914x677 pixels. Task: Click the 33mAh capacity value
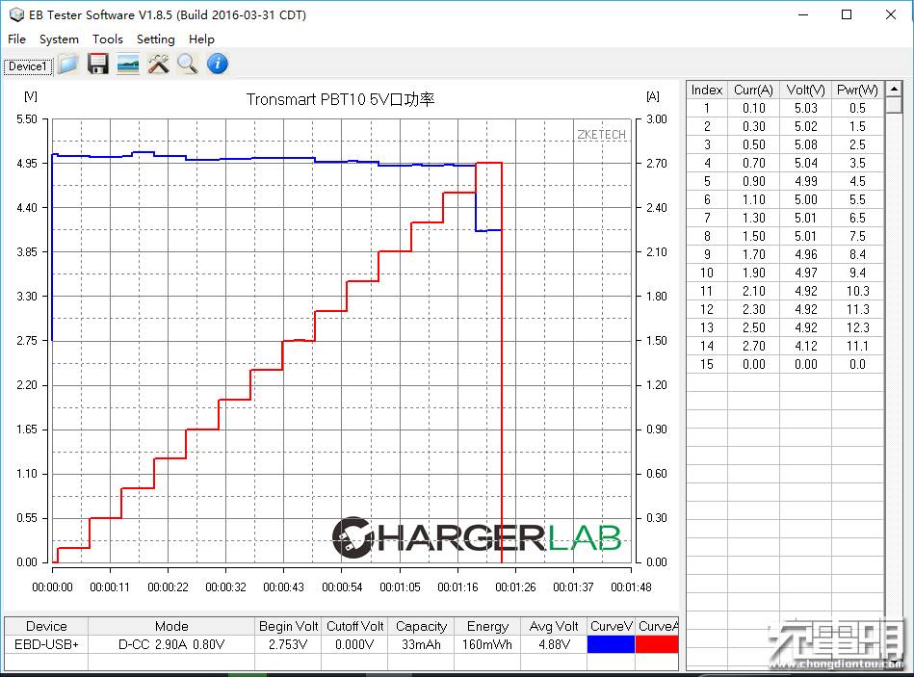point(421,644)
